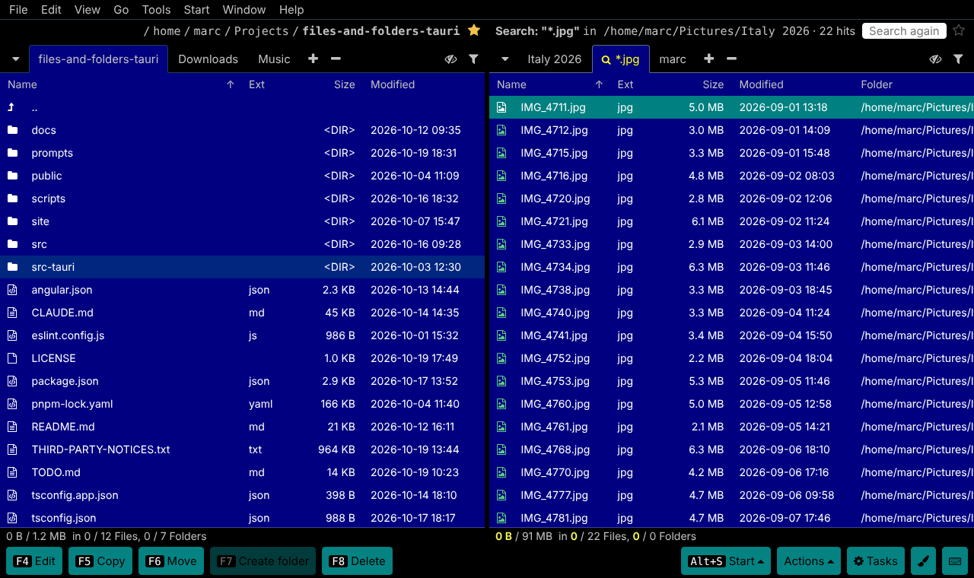This screenshot has width=974, height=578.
Task: Add a new tab in left panel
Action: point(313,59)
